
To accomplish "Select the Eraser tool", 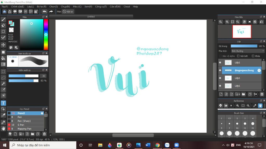I will [x=3, y=25].
